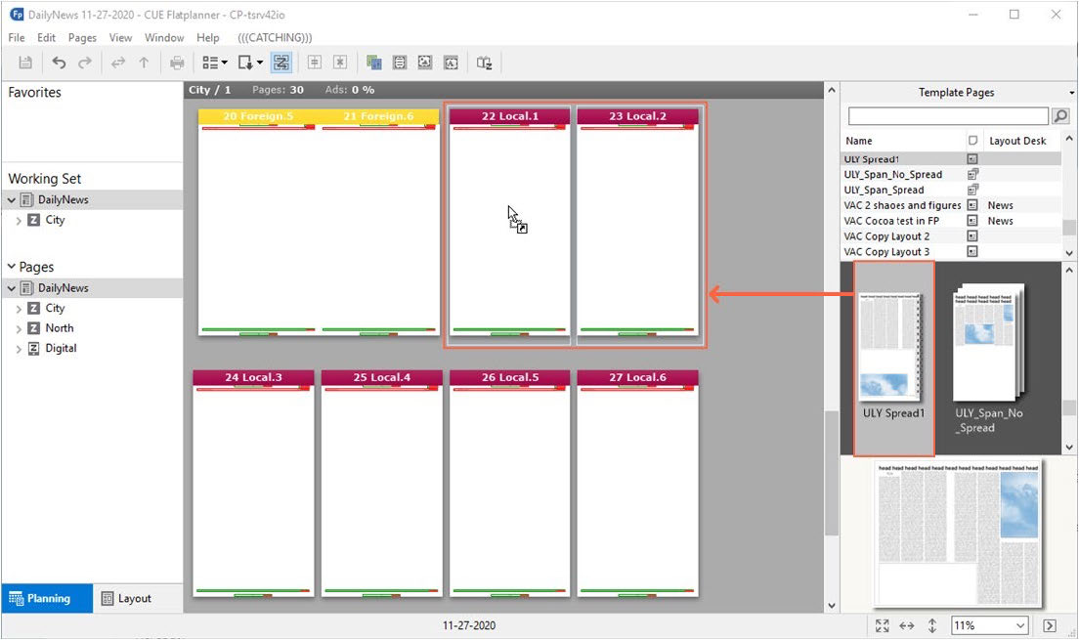The width and height of the screenshot is (1079, 640).
Task: Collapse the DailyNews node under Pages
Action: pos(11,288)
